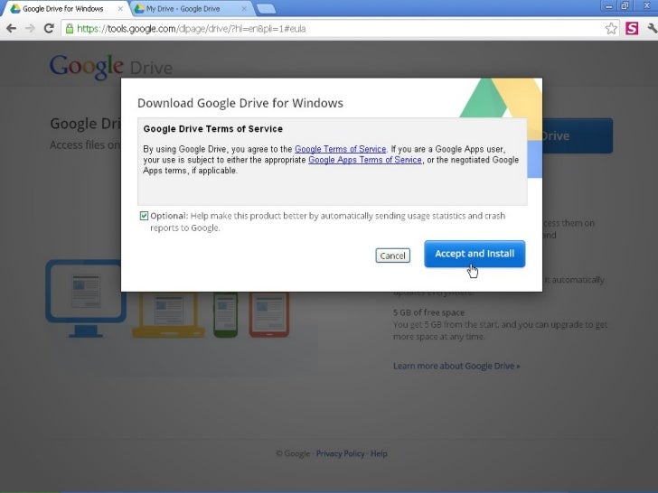Close the Google Drive for Windows tab
This screenshot has height=493, width=658.
click(x=120, y=8)
